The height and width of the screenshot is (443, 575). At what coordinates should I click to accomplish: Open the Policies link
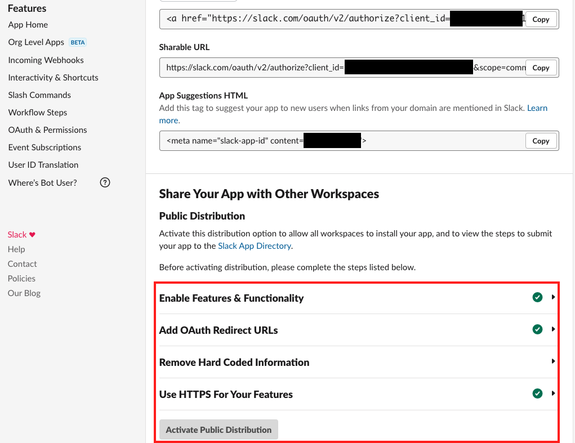21,279
